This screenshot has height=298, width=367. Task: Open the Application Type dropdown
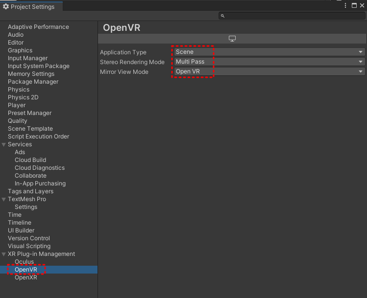(x=269, y=52)
